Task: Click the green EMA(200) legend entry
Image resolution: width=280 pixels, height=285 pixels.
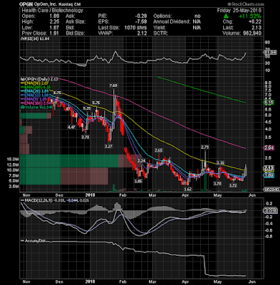Action: pyautogui.click(x=35, y=87)
